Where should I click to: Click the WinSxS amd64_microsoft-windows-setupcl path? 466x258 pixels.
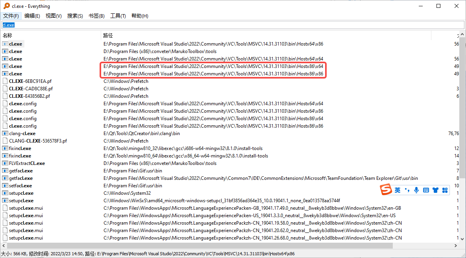[x=222, y=201]
